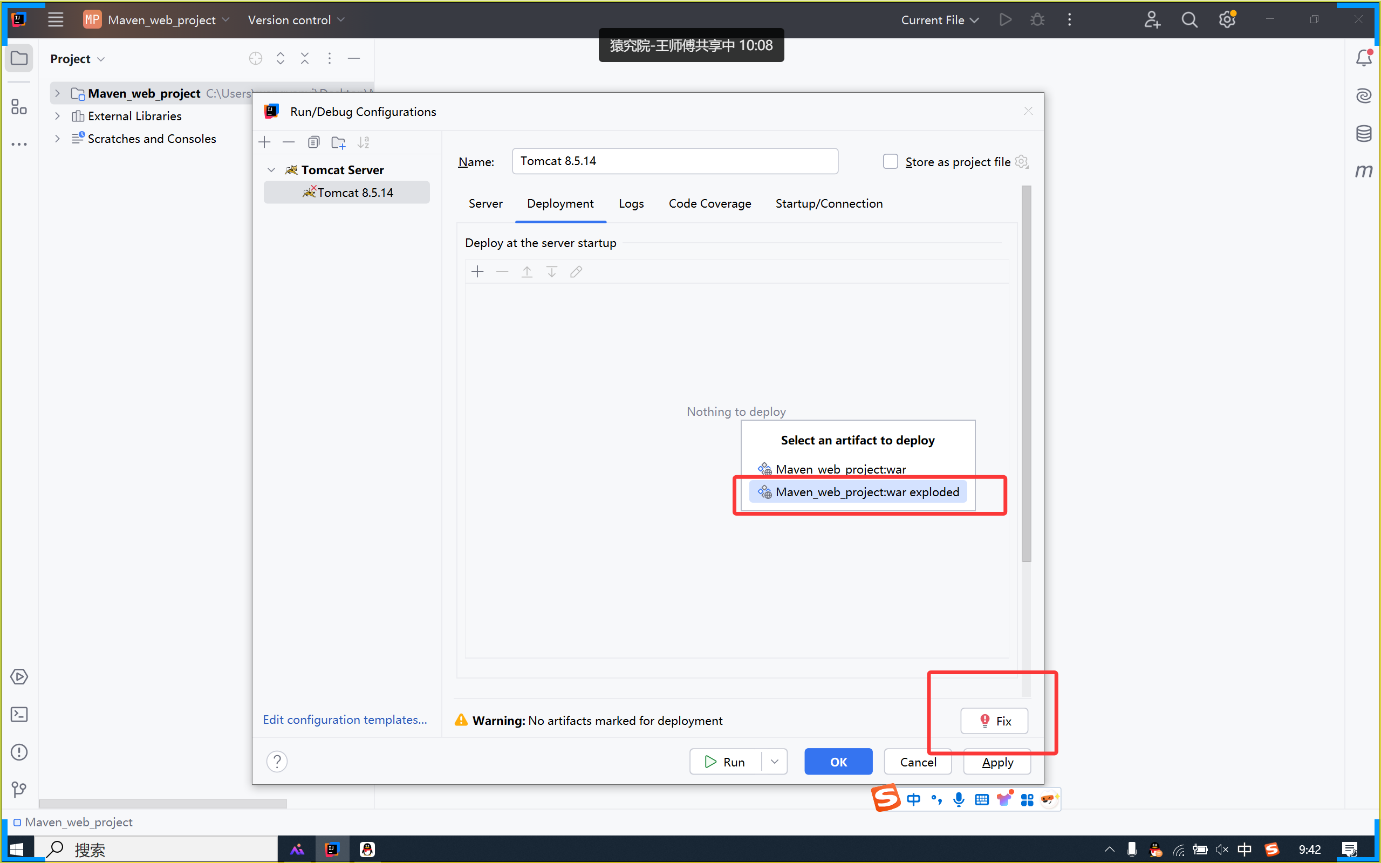The image size is (1381, 863).
Task: Open Project view mode dropdown
Action: (x=77, y=59)
